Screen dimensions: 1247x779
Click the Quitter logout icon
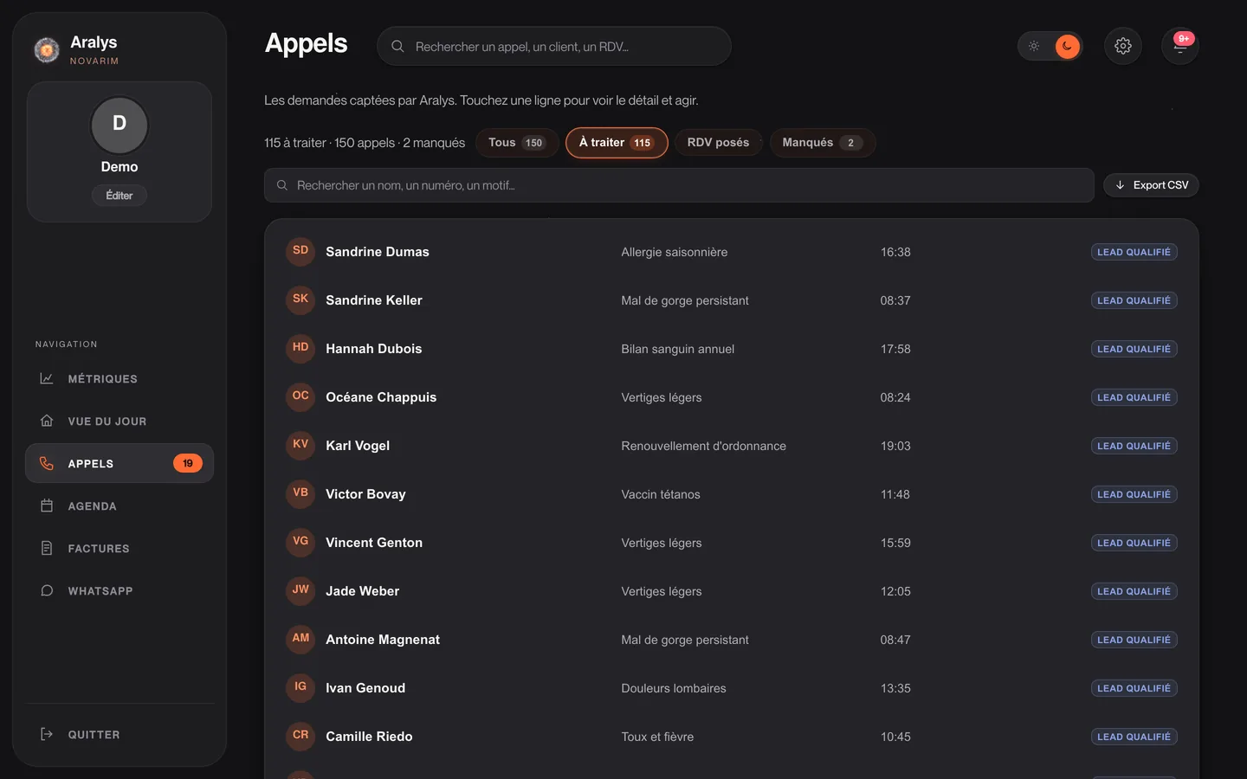point(47,734)
